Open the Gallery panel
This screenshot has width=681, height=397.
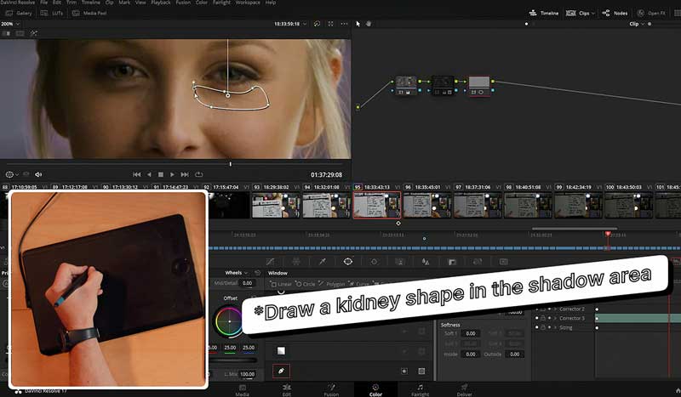pos(19,13)
